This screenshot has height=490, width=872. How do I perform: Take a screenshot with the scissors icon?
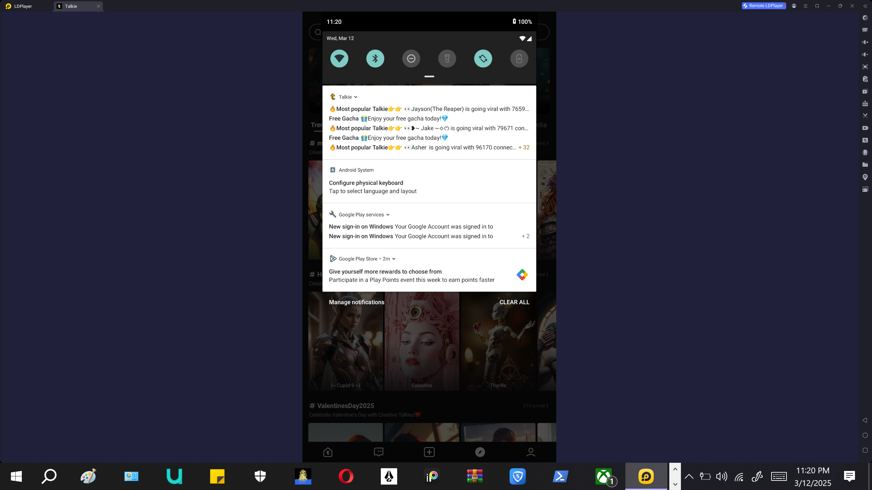(x=865, y=116)
